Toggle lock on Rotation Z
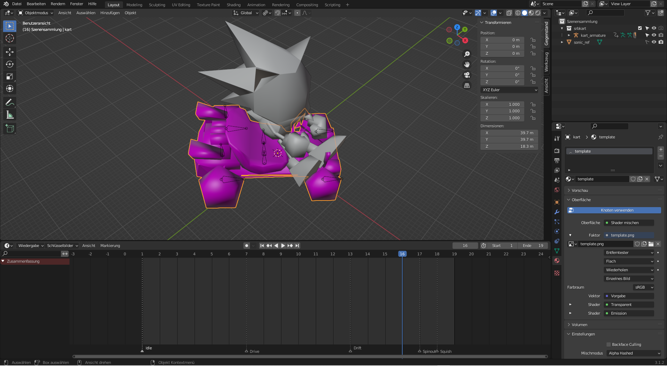The height and width of the screenshot is (366, 667). tap(533, 82)
